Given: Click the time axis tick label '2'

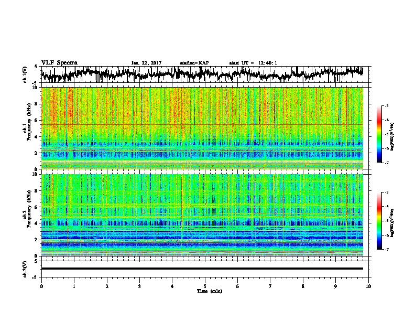Looking at the screenshot, I should [x=107, y=286].
